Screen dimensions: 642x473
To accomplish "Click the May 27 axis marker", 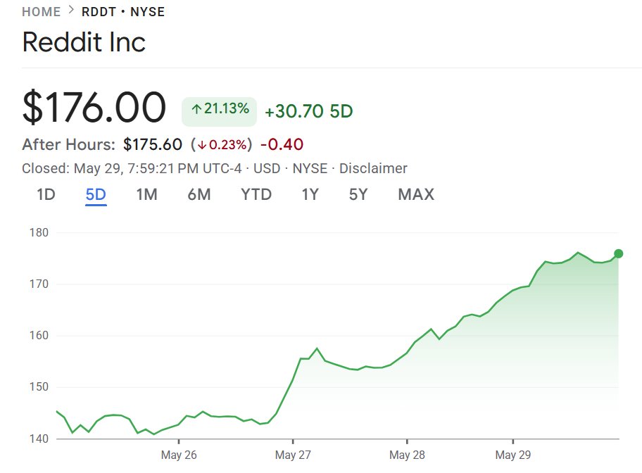I will [x=293, y=455].
